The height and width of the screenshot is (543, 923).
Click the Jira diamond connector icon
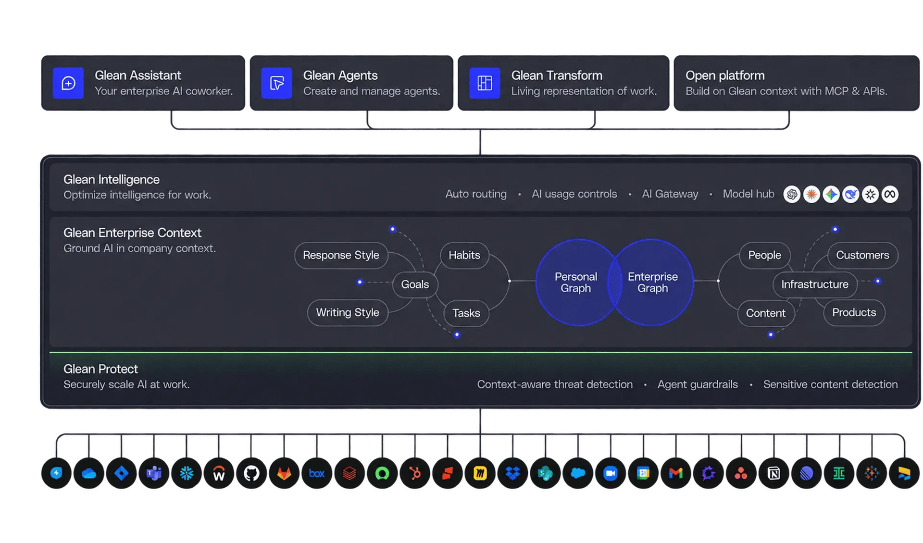click(122, 473)
